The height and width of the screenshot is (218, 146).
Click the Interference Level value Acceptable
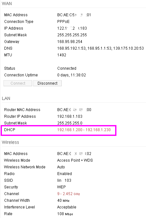click(x=67, y=207)
